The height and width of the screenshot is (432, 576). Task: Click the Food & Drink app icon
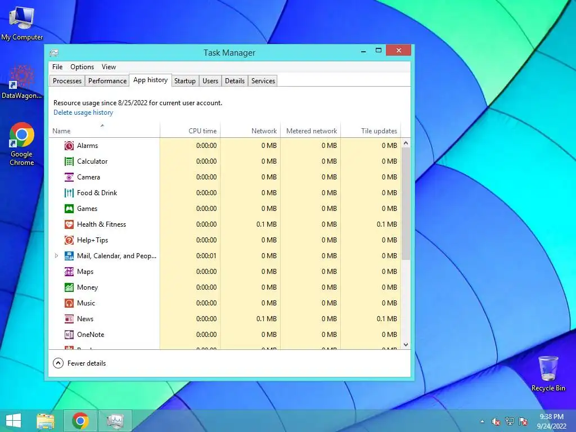click(69, 193)
